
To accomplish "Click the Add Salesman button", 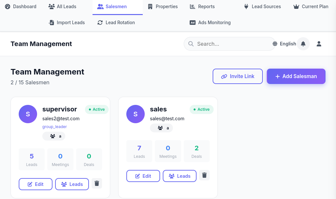I will click(296, 76).
